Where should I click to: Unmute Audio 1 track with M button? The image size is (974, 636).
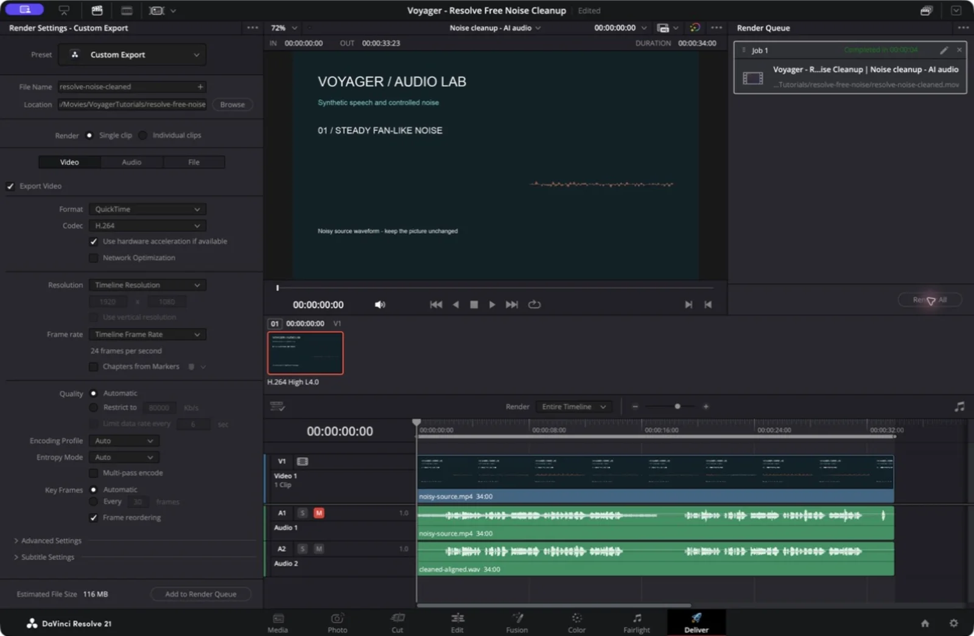coord(318,513)
